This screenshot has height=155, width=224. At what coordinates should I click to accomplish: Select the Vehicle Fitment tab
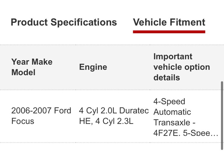(x=169, y=22)
